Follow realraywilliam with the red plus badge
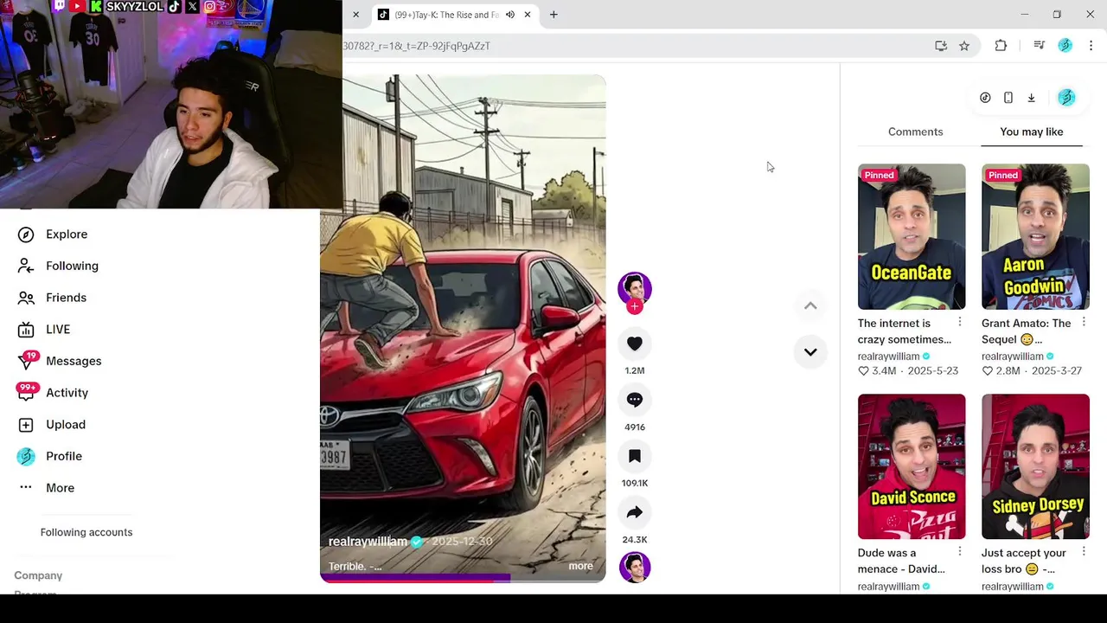 pos(635,306)
